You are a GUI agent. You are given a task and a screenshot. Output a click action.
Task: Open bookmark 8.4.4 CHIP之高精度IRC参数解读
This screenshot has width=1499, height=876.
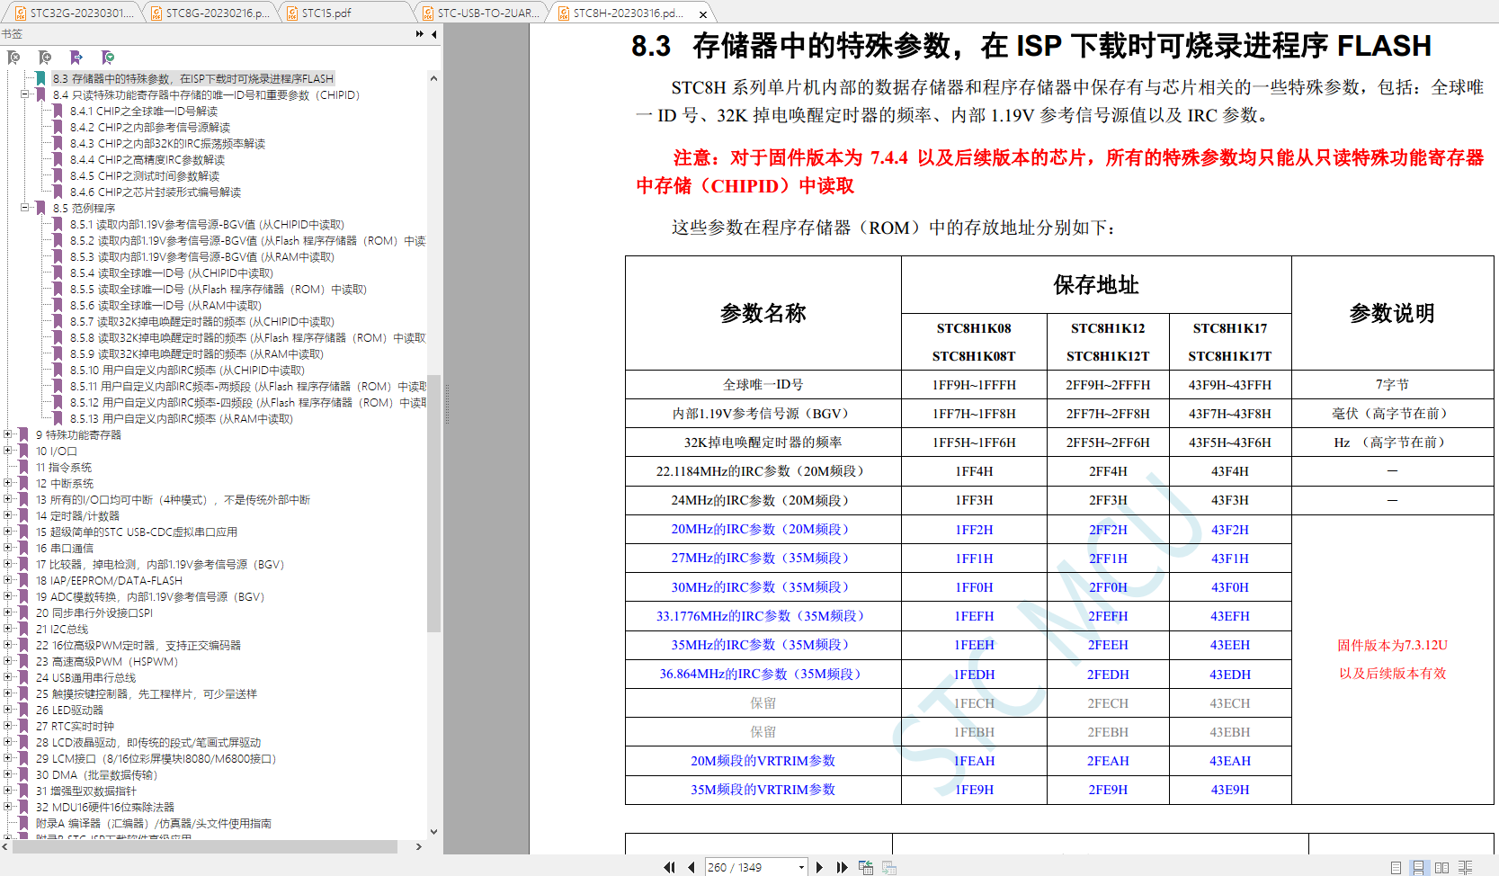[147, 159]
